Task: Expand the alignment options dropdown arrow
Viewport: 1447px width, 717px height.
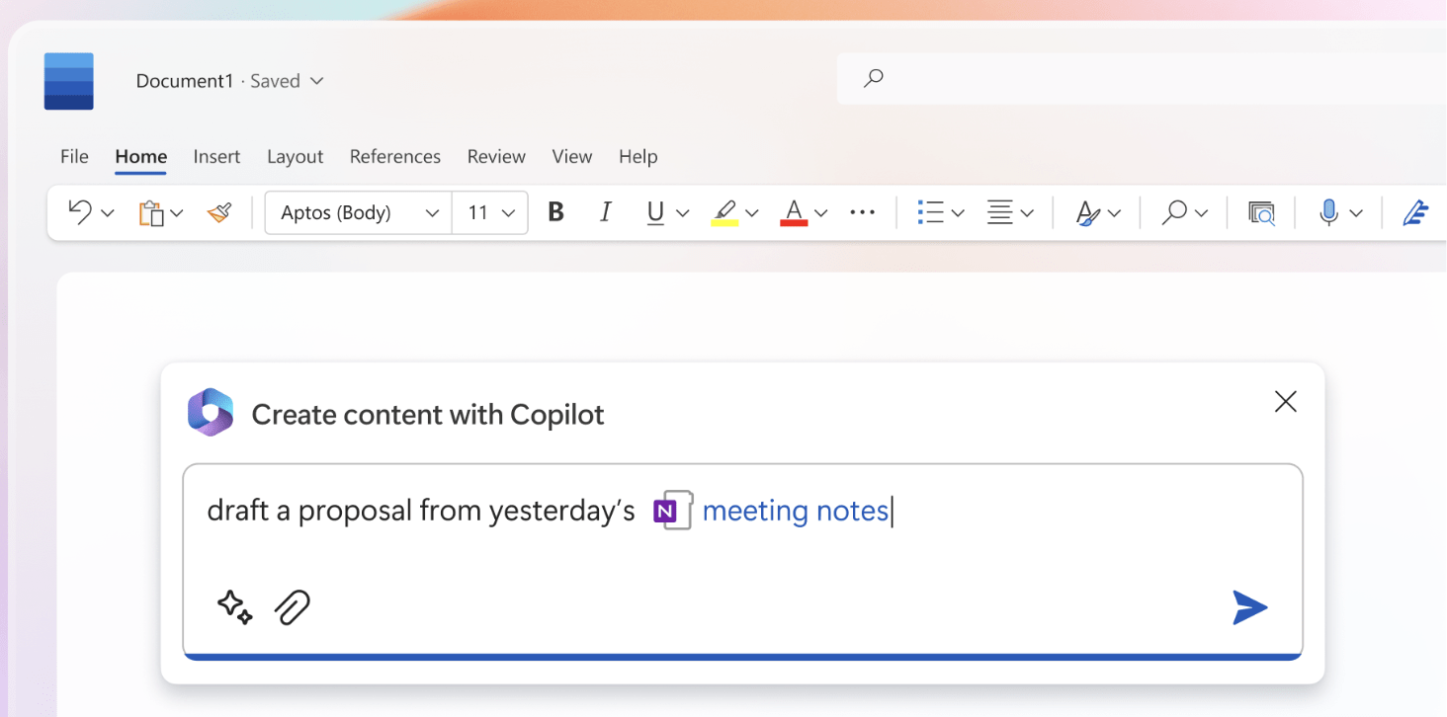Action: tap(1028, 212)
